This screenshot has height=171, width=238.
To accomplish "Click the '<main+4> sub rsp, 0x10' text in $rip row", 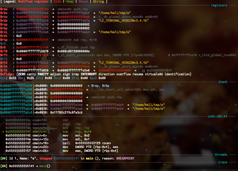I will (77, 40).
